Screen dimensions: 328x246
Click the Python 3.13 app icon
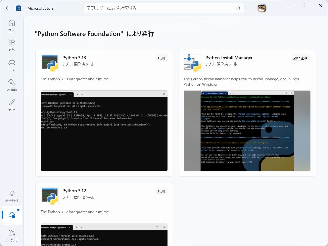point(50,63)
